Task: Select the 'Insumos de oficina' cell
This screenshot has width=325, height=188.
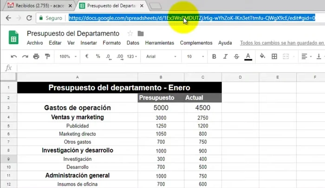Action: [x=78, y=184]
